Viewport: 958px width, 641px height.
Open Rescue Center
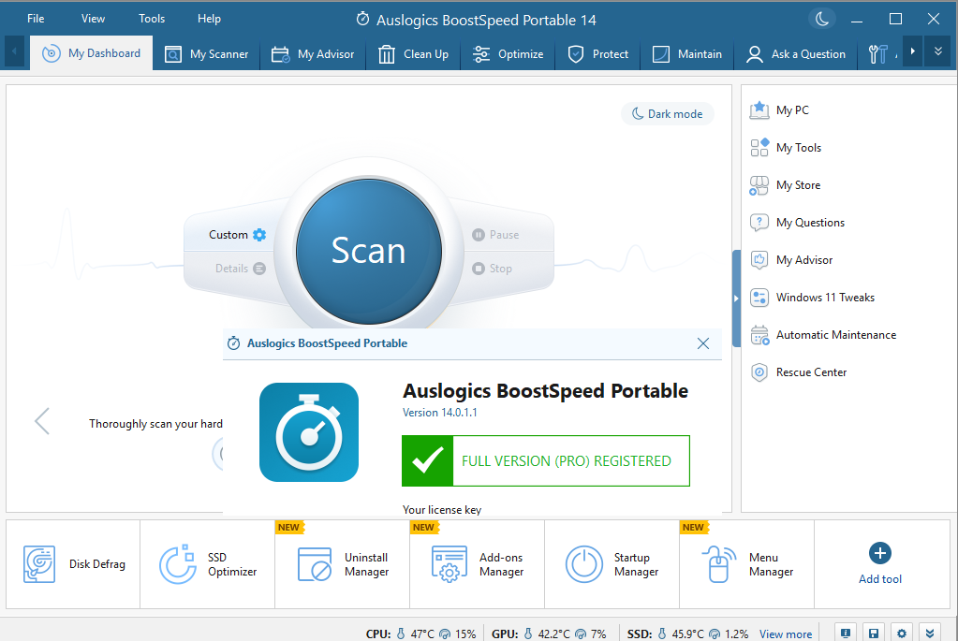(x=798, y=372)
